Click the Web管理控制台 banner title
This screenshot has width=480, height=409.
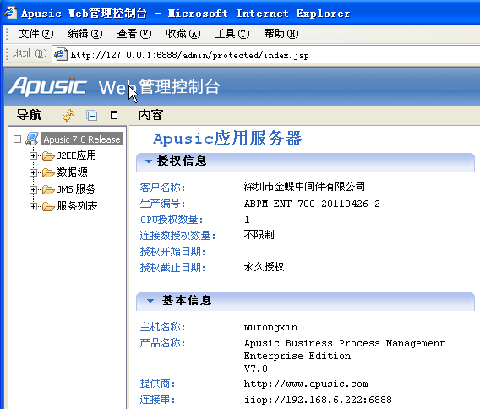159,87
